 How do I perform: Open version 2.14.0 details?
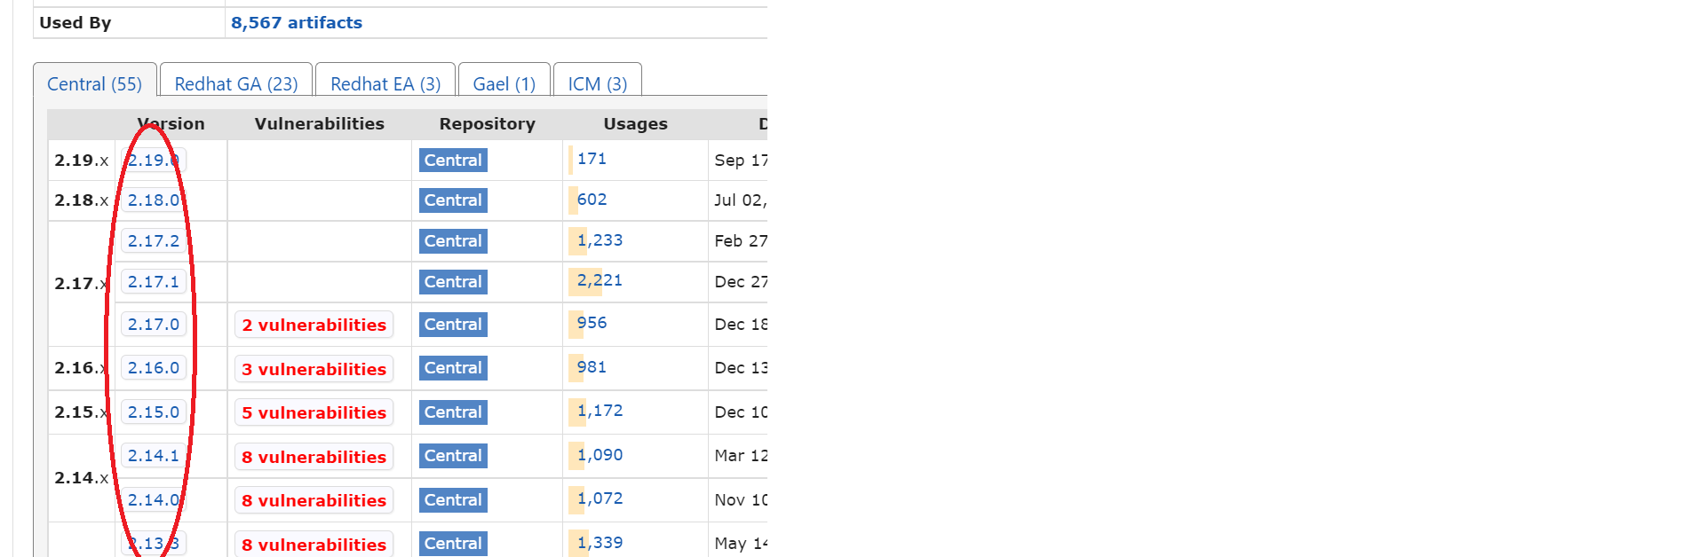pos(153,499)
